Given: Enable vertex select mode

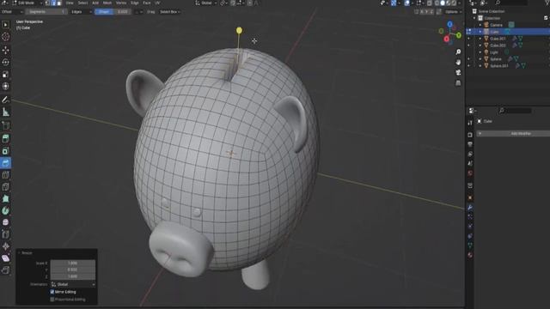Looking at the screenshot, I should coord(48,3).
